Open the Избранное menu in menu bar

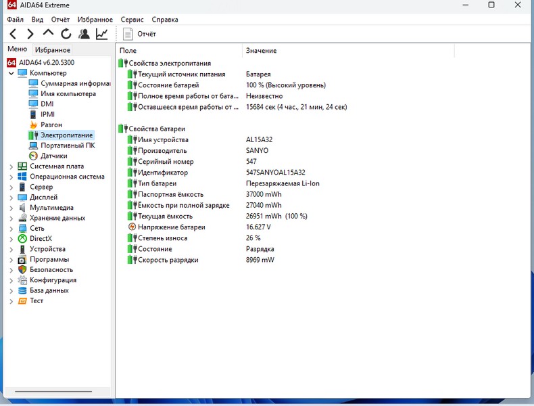95,20
